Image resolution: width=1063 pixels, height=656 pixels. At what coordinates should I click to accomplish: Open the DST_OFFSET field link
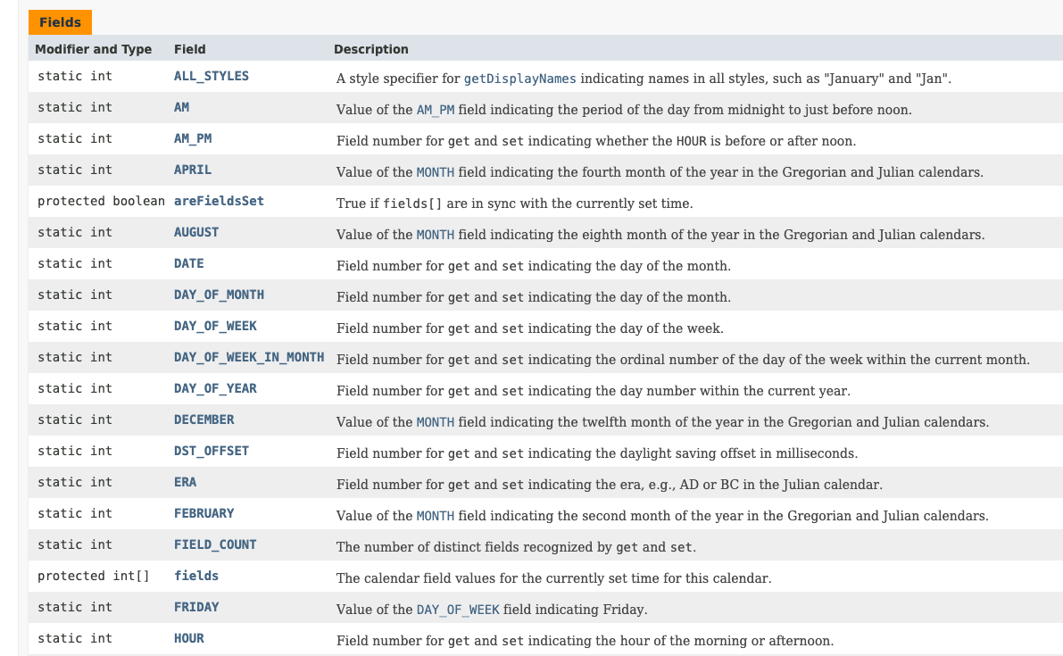click(212, 451)
